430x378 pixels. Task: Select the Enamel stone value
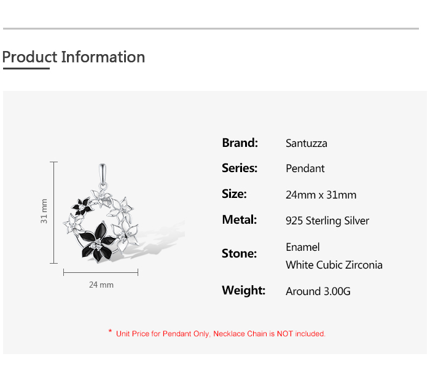click(303, 247)
